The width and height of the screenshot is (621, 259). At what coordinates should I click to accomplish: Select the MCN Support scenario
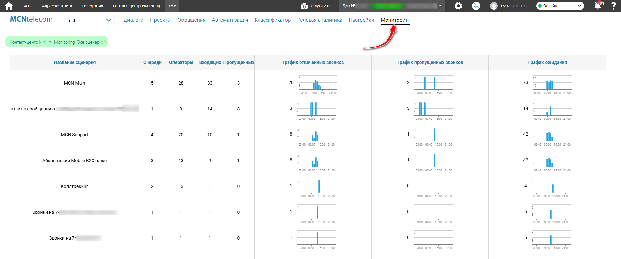[x=74, y=135]
